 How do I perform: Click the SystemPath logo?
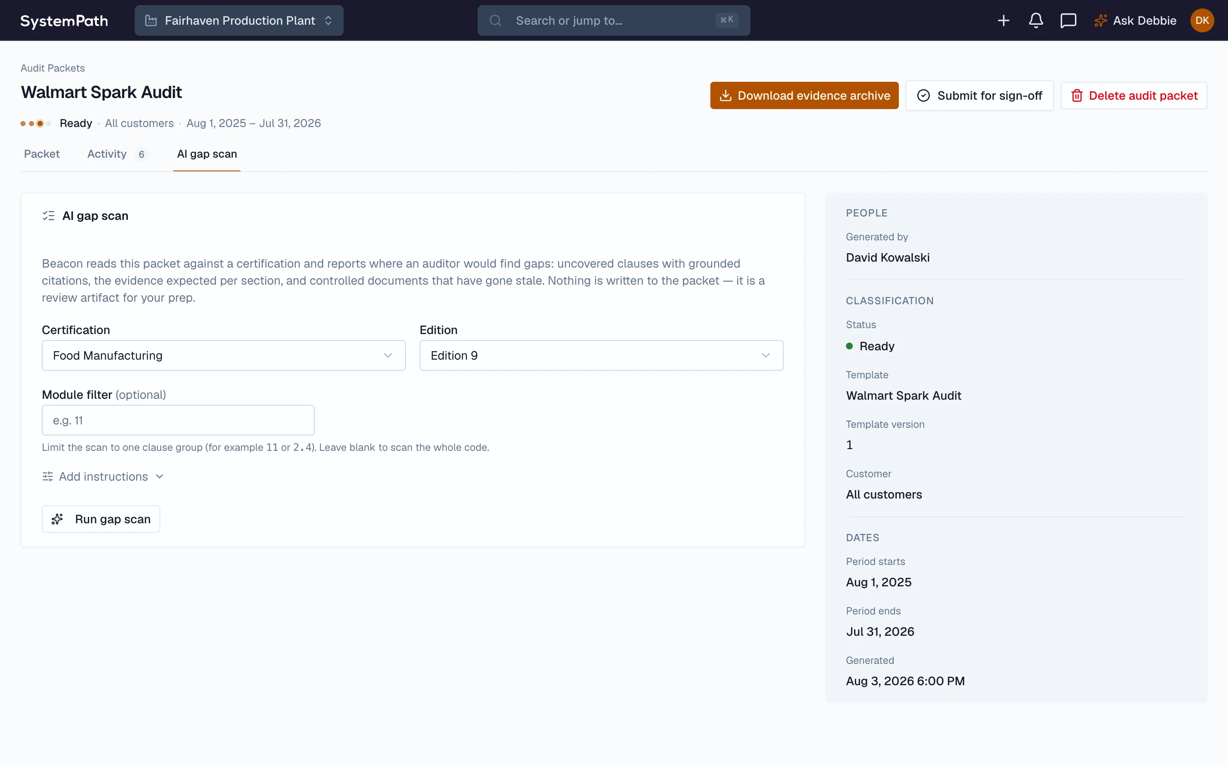pyautogui.click(x=64, y=21)
